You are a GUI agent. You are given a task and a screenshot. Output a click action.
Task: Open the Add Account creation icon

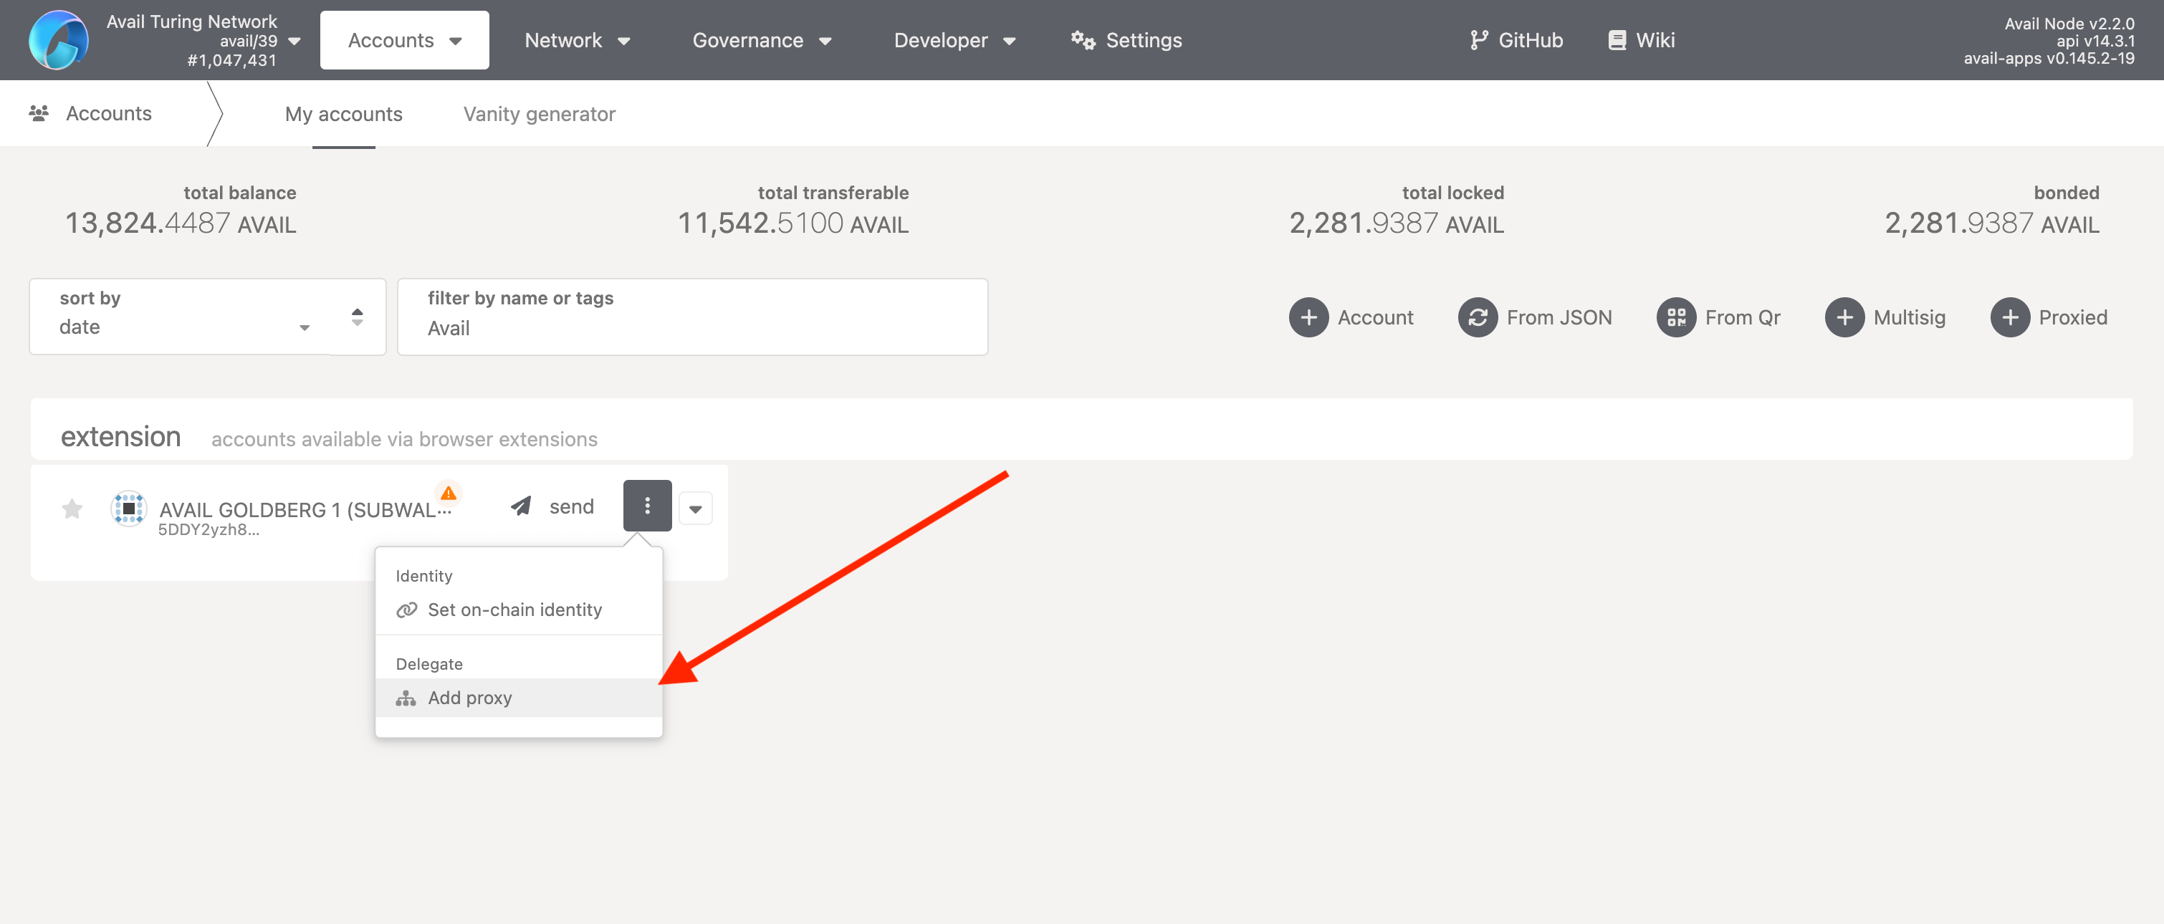[x=1309, y=317]
